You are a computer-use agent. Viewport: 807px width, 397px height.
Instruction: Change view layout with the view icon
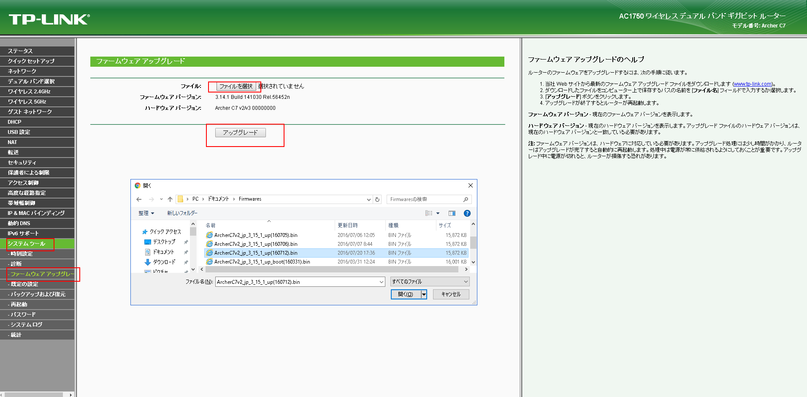(x=429, y=213)
